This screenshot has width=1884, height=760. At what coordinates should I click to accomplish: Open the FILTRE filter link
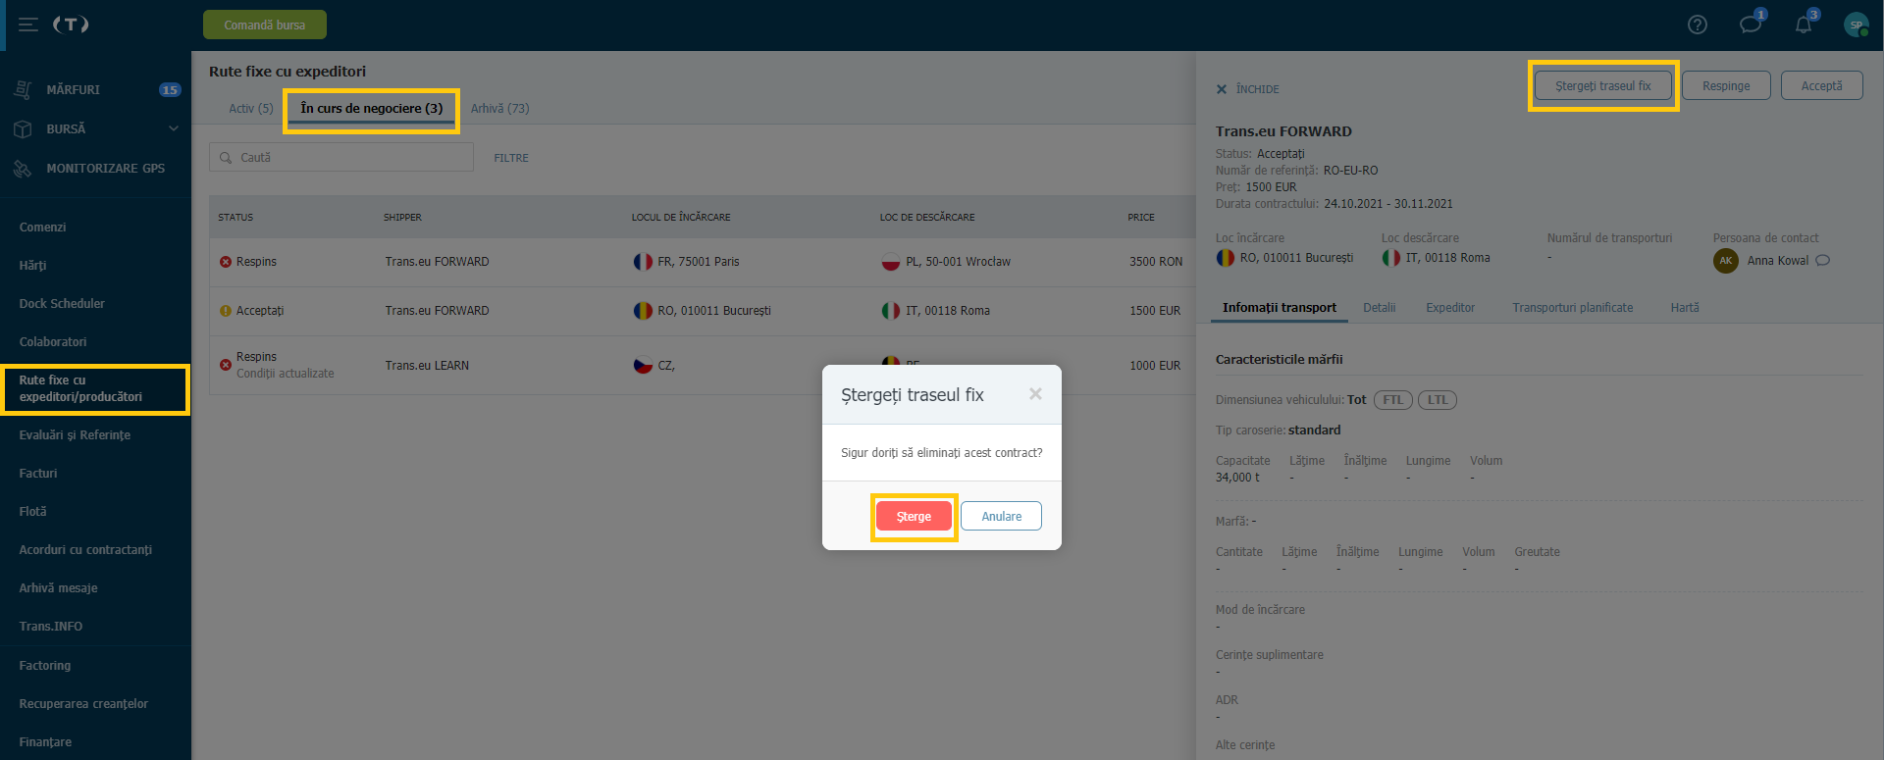(511, 158)
